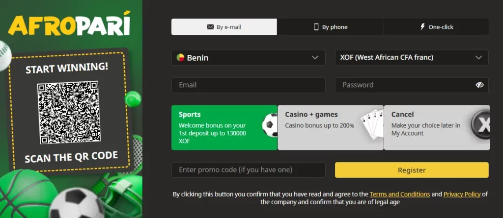Image resolution: width=503 pixels, height=218 pixels.
Task: Click the X icon on the Cancel card
Action: click(480, 124)
